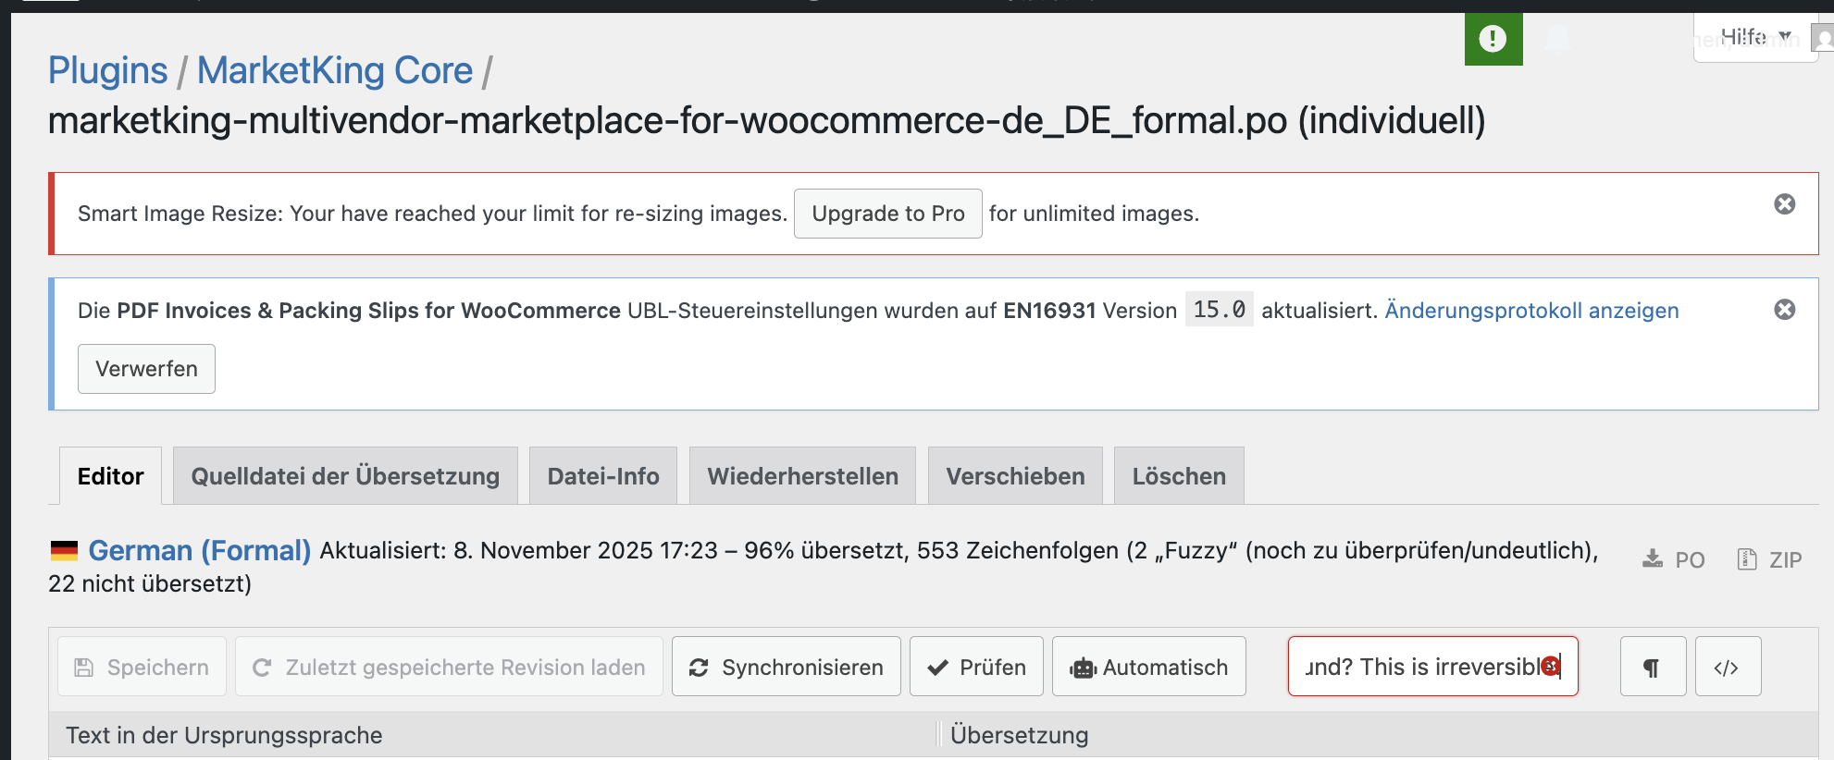Switch to Quelldatei der Übersetzung tab

pyautogui.click(x=345, y=476)
